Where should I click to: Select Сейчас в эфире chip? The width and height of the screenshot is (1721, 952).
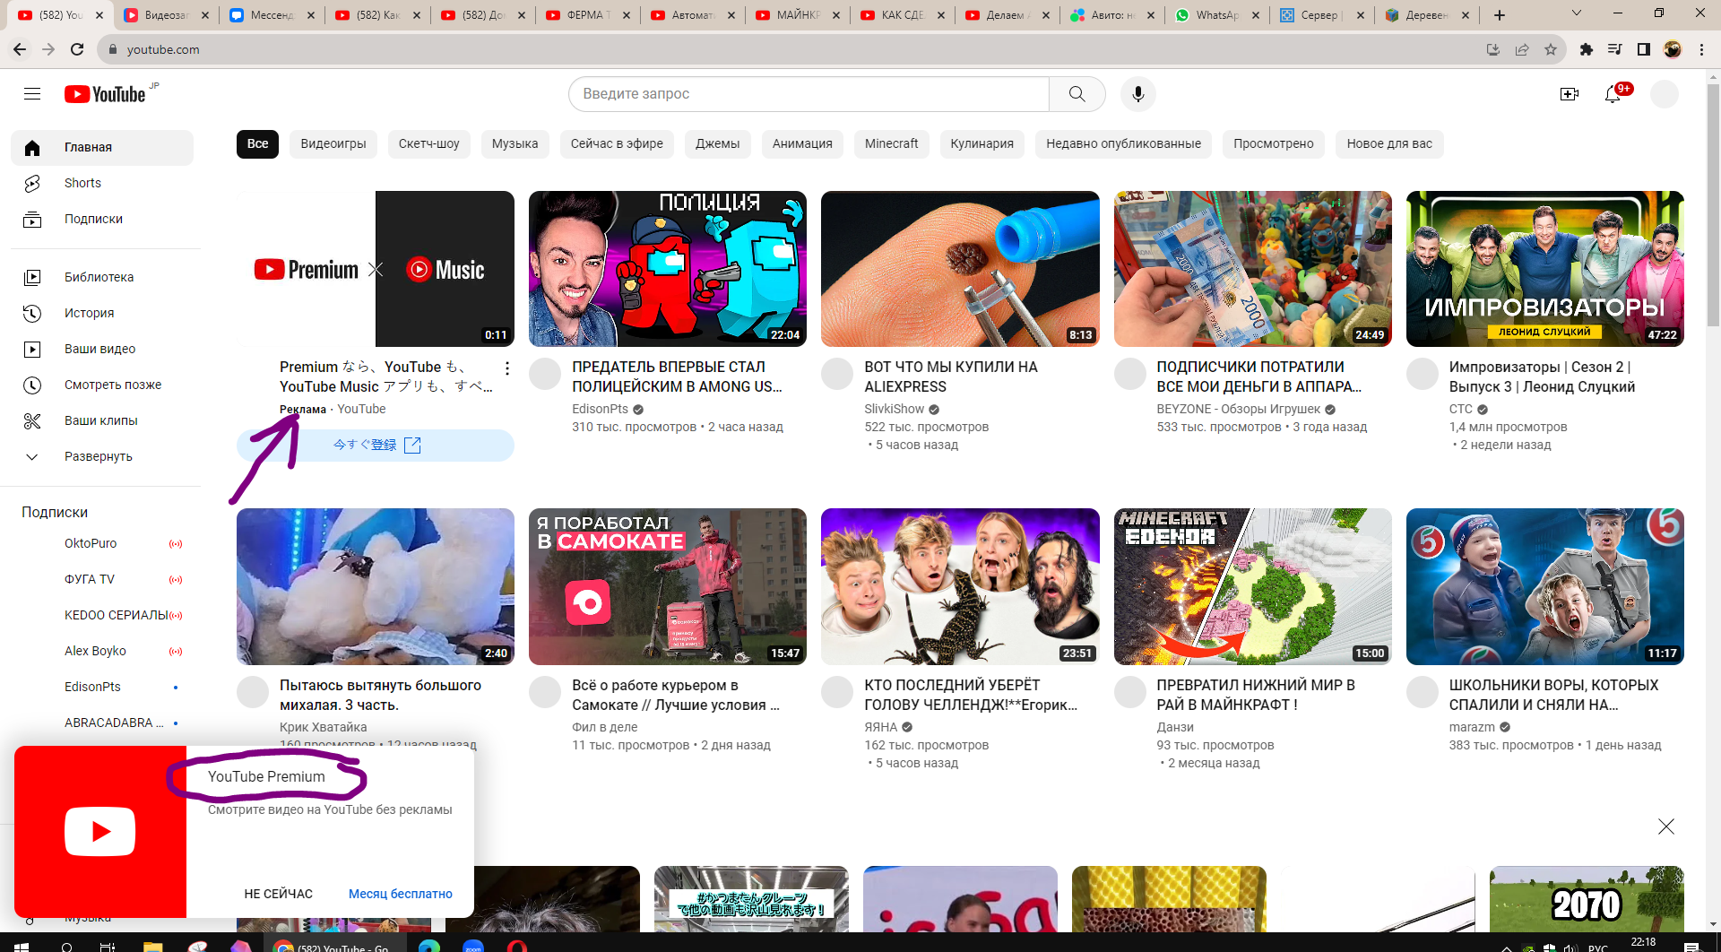coord(617,143)
